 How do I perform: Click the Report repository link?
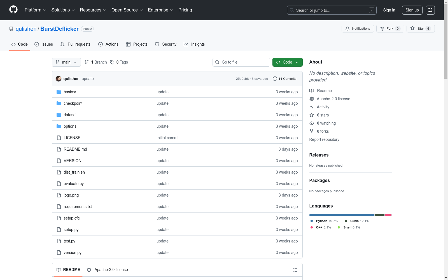click(x=324, y=139)
